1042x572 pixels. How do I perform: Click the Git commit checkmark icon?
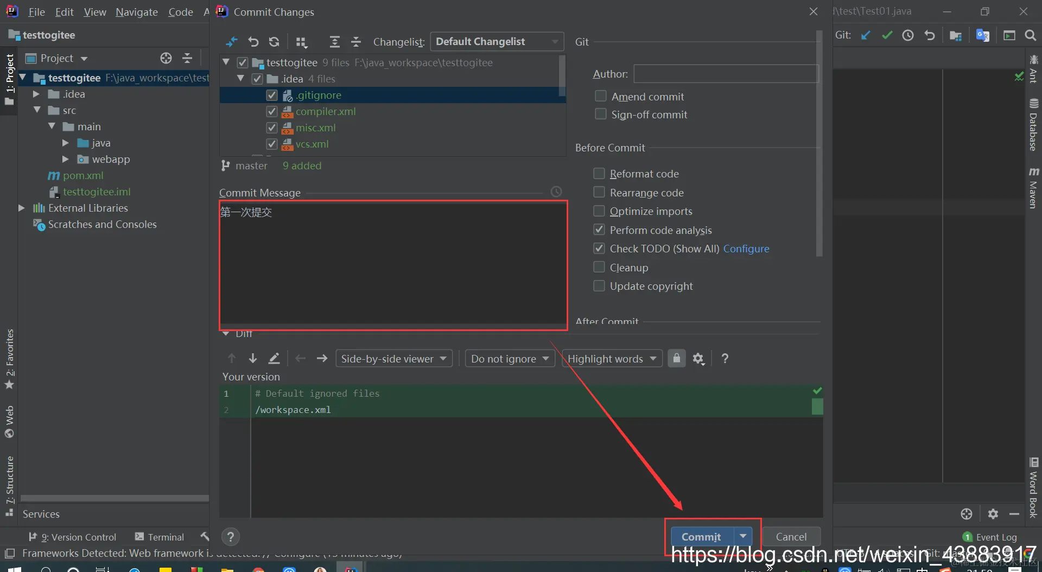coord(887,35)
